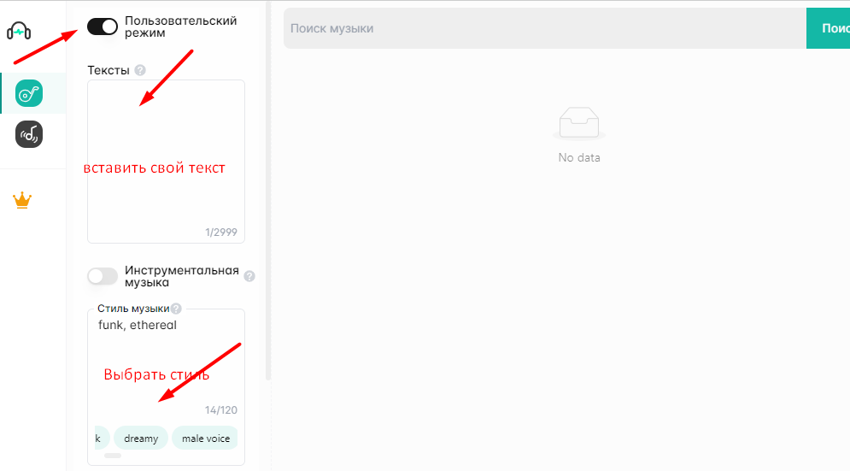
Task: Open the music generator sidebar icon
Action: tap(29, 93)
